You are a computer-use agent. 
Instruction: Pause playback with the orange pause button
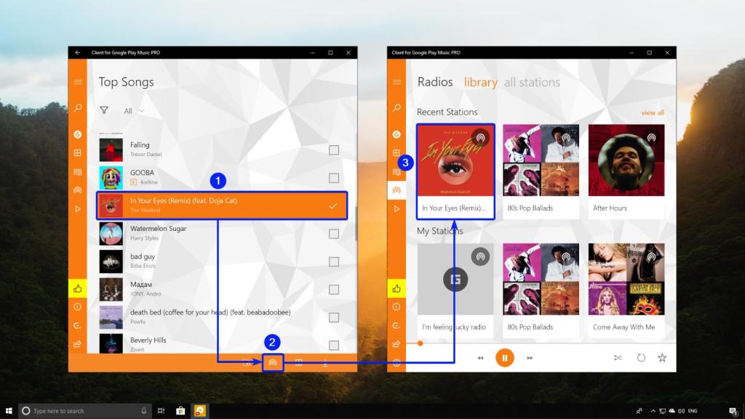point(504,357)
